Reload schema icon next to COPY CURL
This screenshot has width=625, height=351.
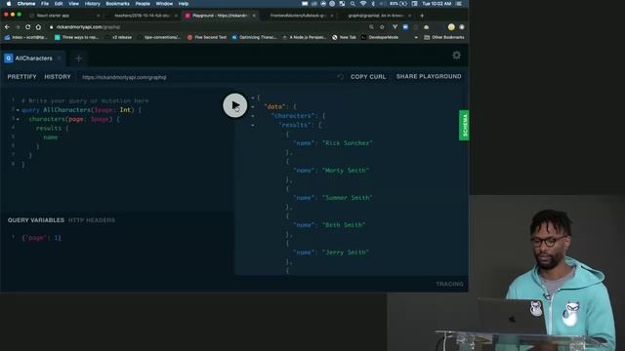tap(340, 77)
